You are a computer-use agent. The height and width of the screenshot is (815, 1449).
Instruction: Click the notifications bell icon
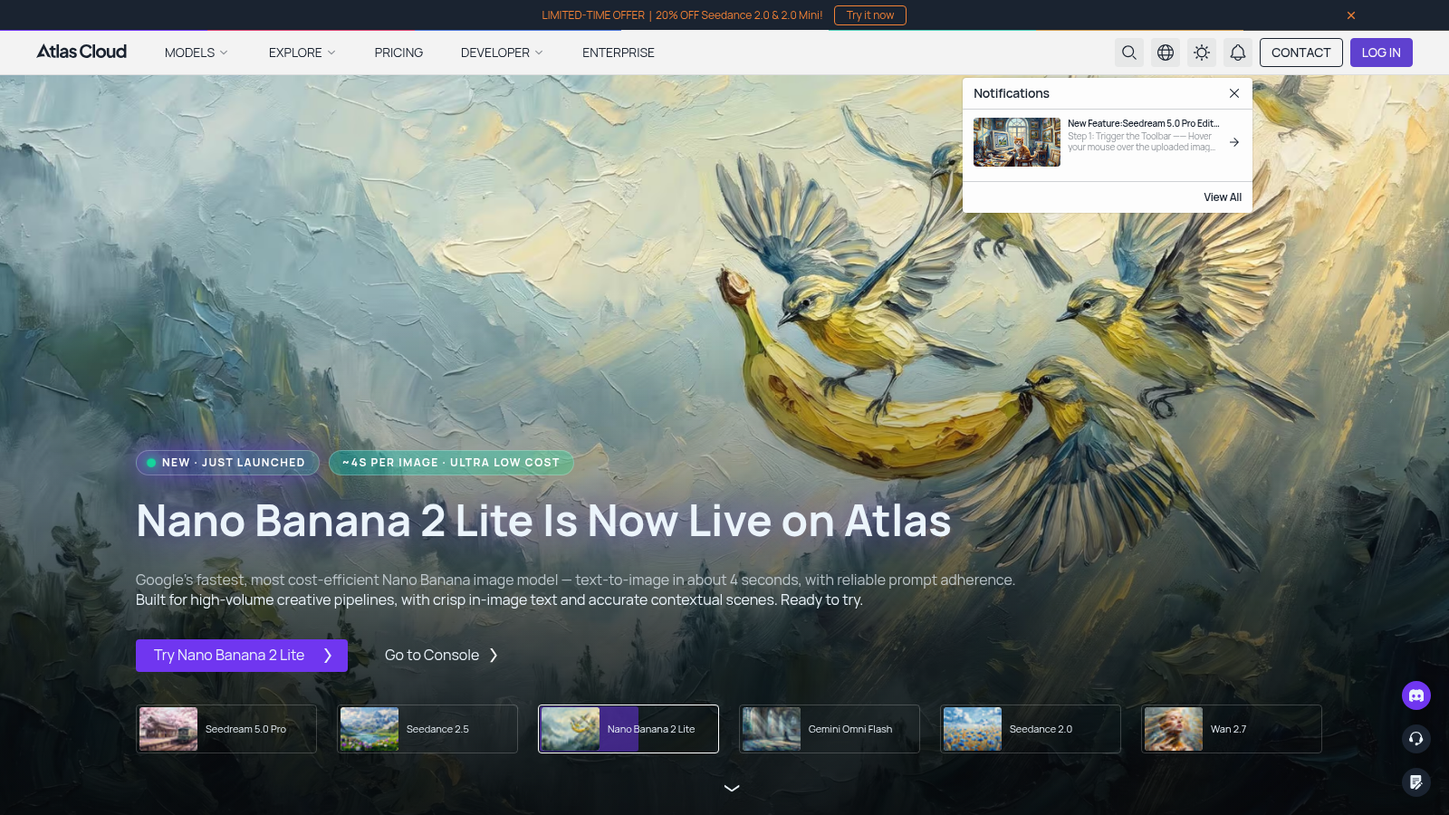(1238, 53)
